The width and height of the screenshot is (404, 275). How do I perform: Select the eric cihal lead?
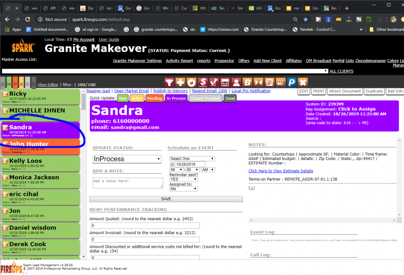[41, 197]
